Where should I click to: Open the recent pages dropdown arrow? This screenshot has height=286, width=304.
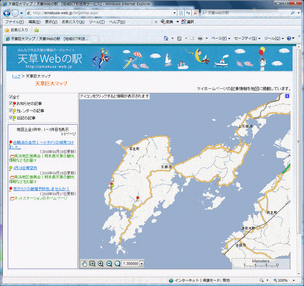coord(21,13)
